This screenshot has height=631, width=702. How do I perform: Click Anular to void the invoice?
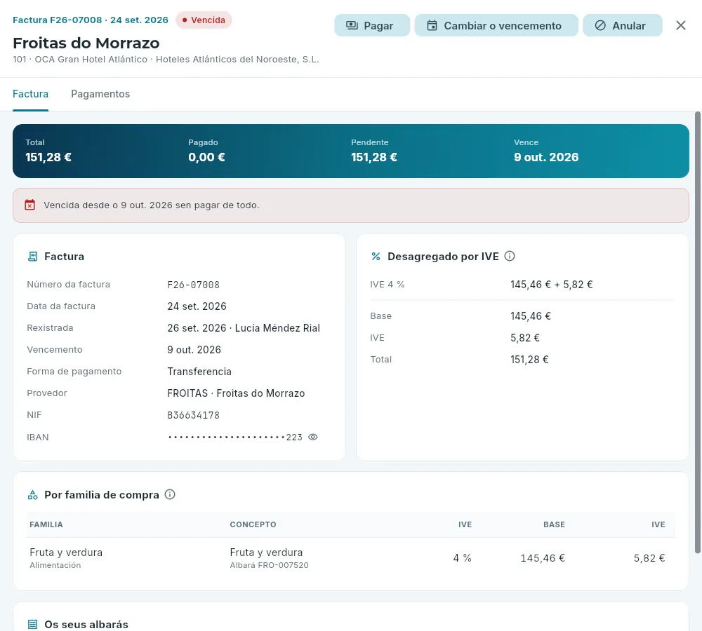(x=622, y=25)
